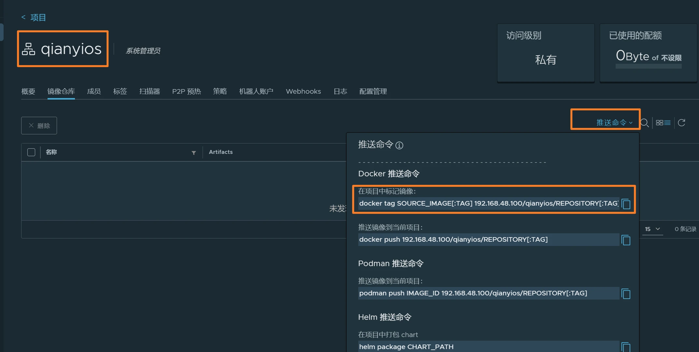Copy the podman push command
This screenshot has height=352, width=699.
(x=626, y=294)
